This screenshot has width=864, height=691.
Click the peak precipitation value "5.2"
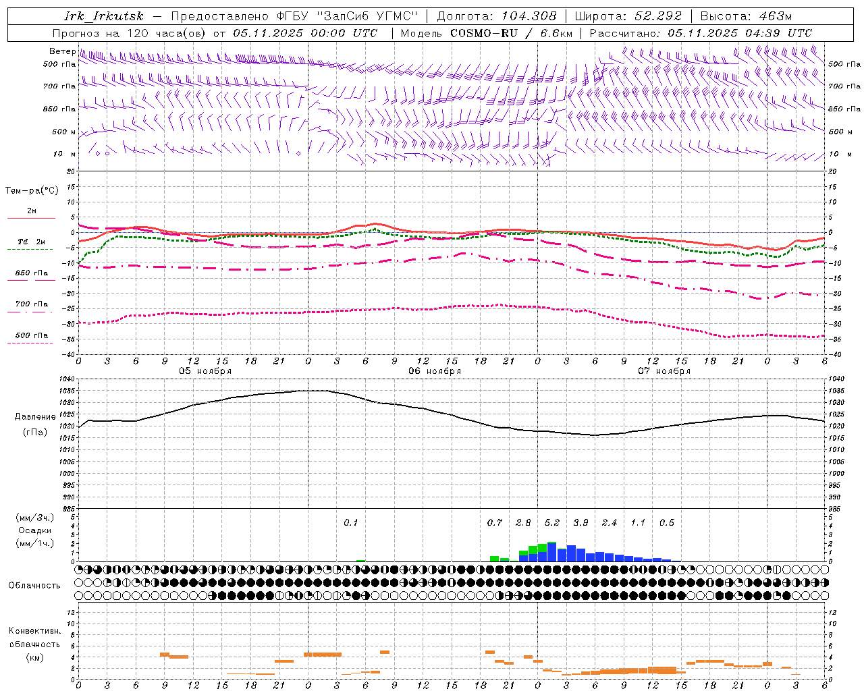552,523
